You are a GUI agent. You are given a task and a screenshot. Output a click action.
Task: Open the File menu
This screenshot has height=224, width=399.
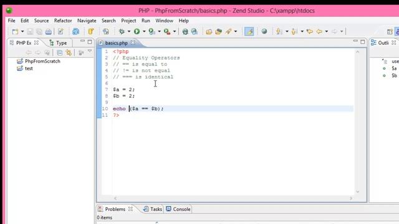pyautogui.click(x=11, y=21)
